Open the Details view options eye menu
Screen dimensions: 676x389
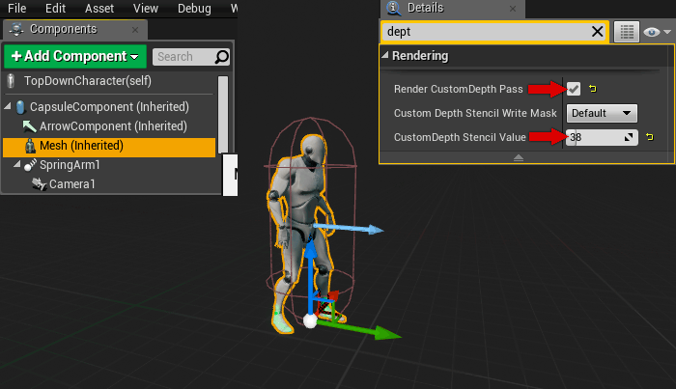click(657, 32)
